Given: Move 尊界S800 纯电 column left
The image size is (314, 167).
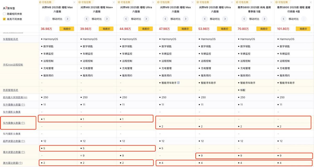Looking at the screenshot, I should click(x=244, y=19).
